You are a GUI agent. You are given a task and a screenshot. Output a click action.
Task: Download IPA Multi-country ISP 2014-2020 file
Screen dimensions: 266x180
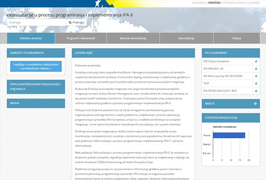(256, 76)
